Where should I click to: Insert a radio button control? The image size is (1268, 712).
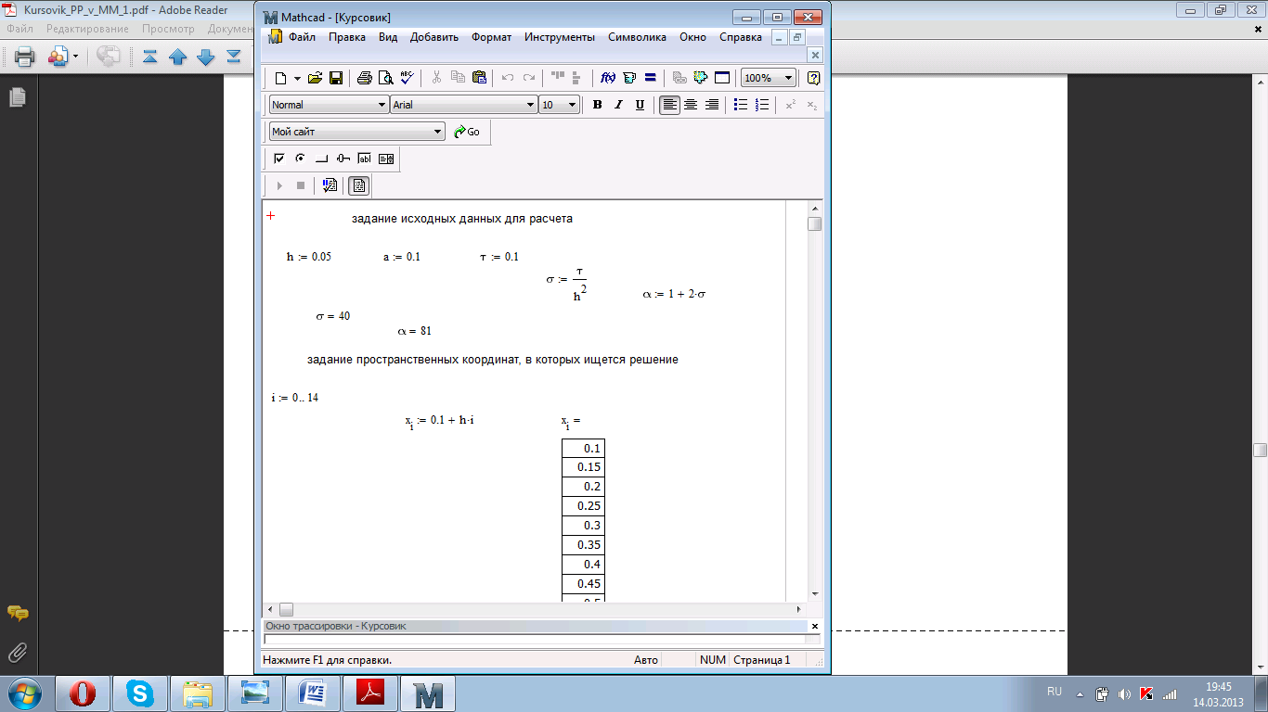(301, 159)
